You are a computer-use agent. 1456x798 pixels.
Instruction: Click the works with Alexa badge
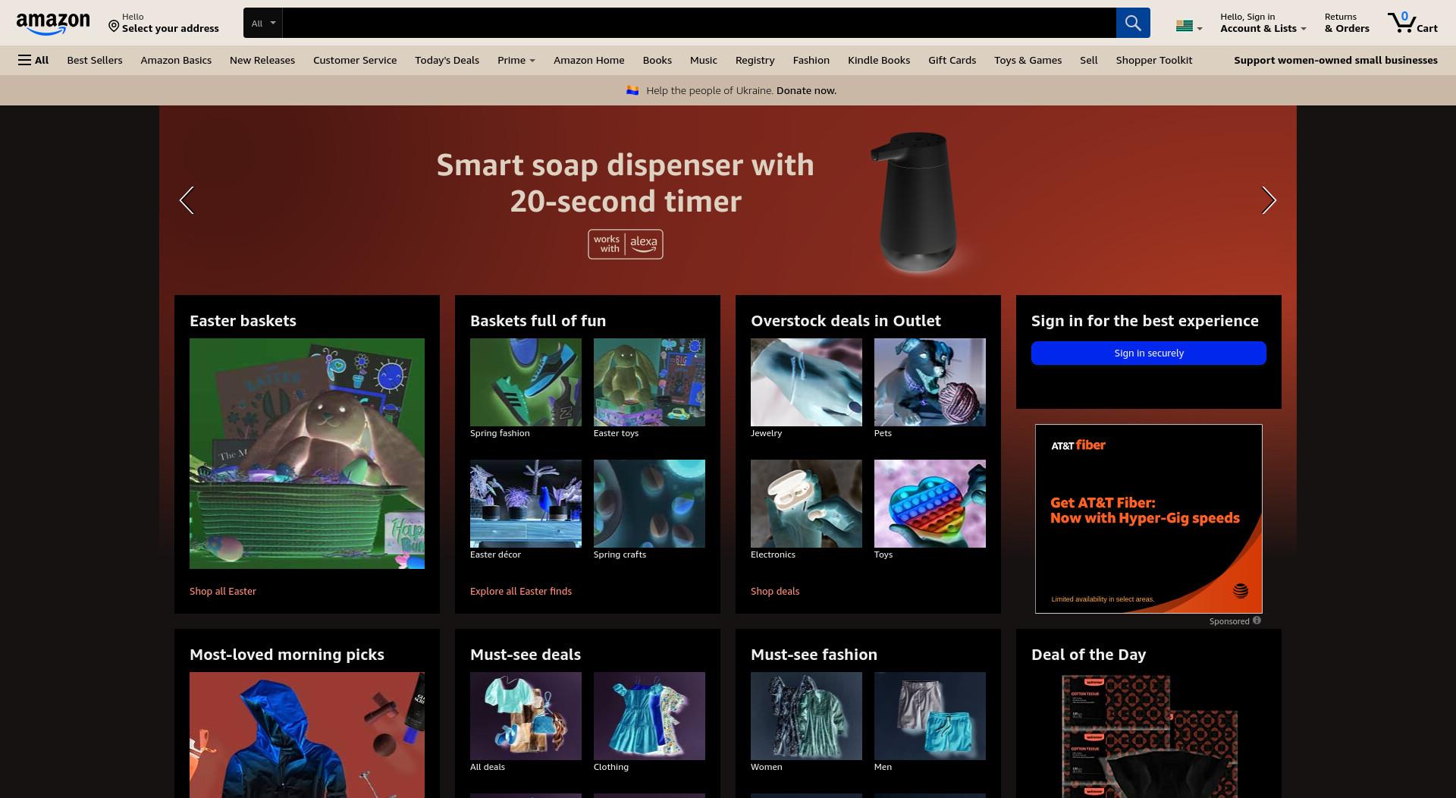(x=626, y=244)
